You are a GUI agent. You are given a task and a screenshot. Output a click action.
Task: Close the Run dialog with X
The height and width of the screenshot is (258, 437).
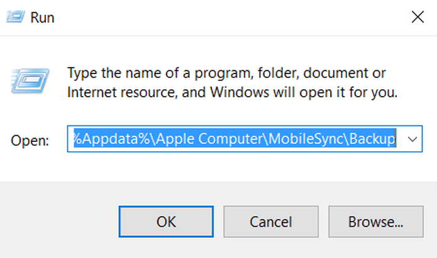pos(418,18)
